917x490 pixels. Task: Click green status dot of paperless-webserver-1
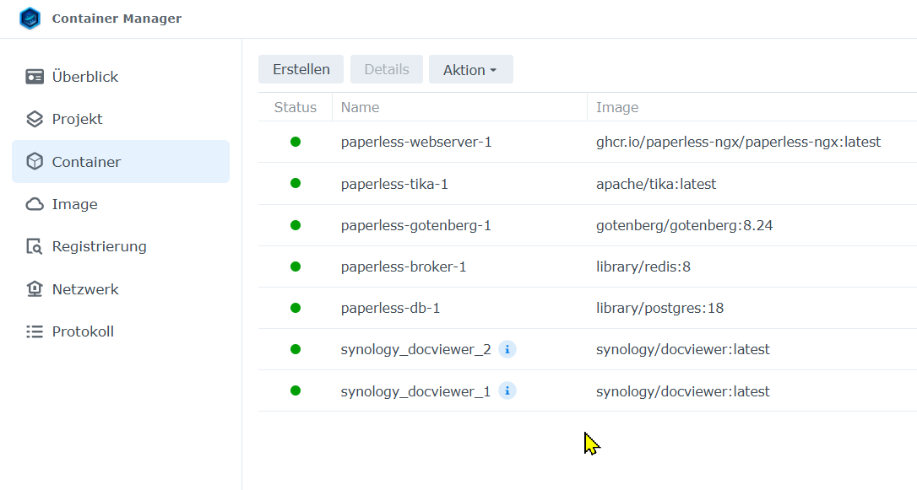[296, 142]
